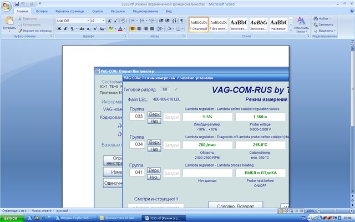
Task: Switch to the Разметка страницы tab
Action: click(x=70, y=11)
